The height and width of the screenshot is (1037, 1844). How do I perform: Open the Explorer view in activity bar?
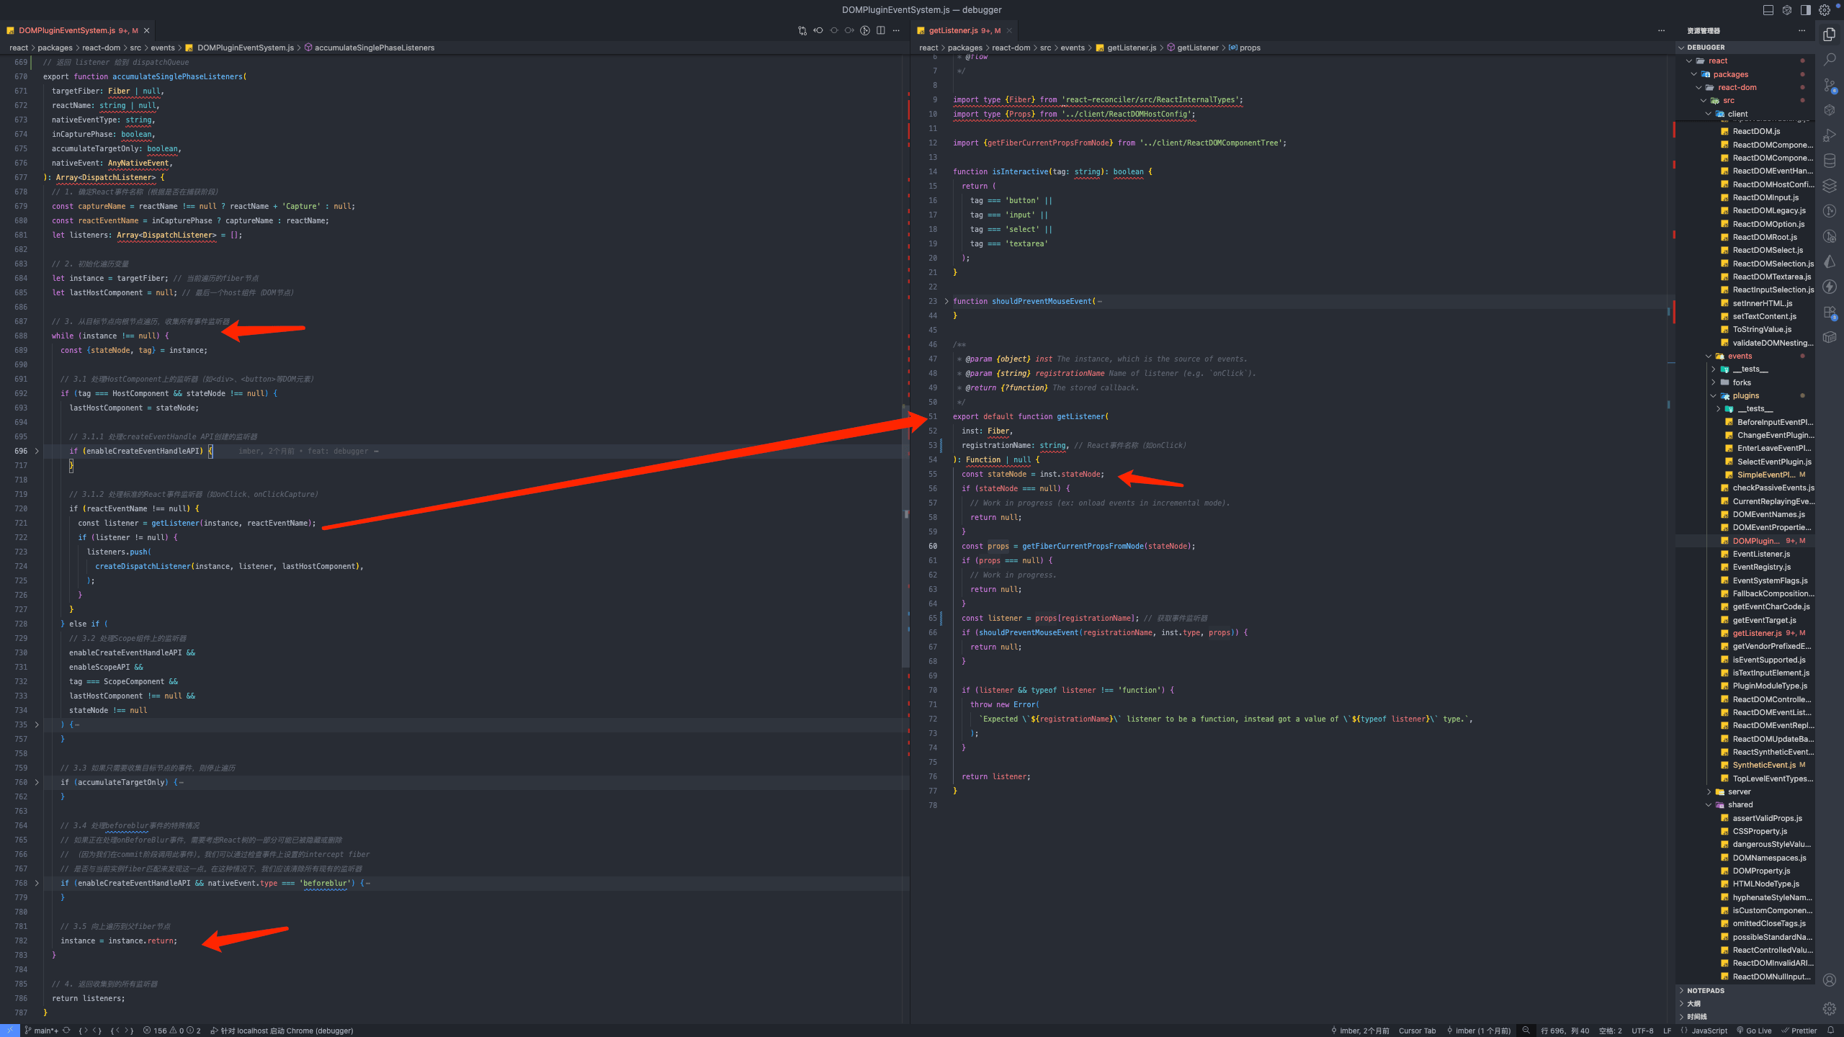click(1830, 35)
